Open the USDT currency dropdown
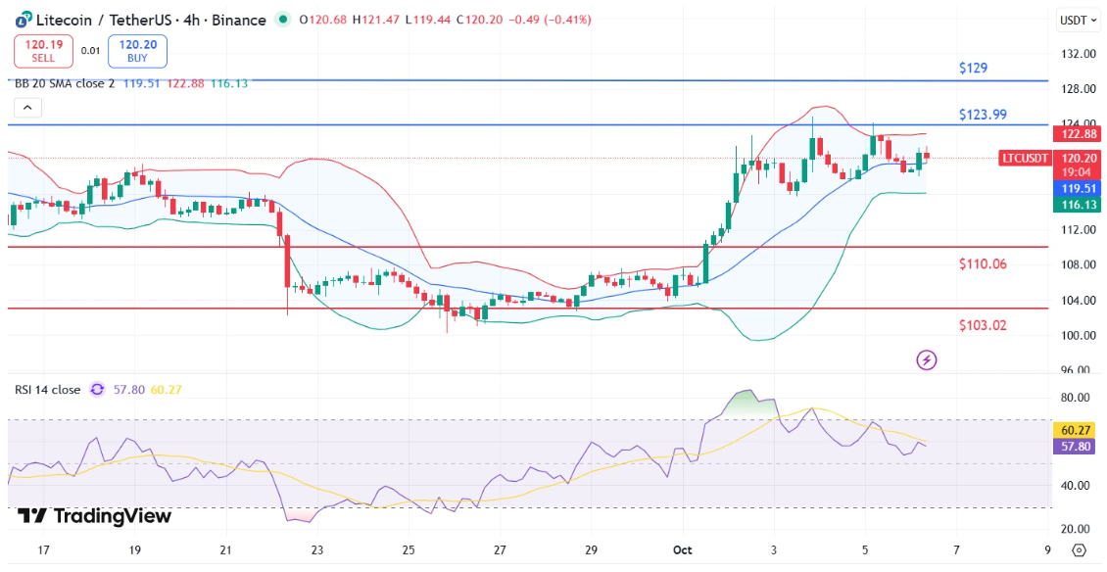 (1079, 20)
